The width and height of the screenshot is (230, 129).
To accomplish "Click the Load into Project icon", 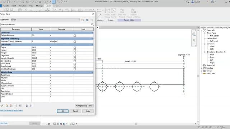I will (x=121, y=11).
